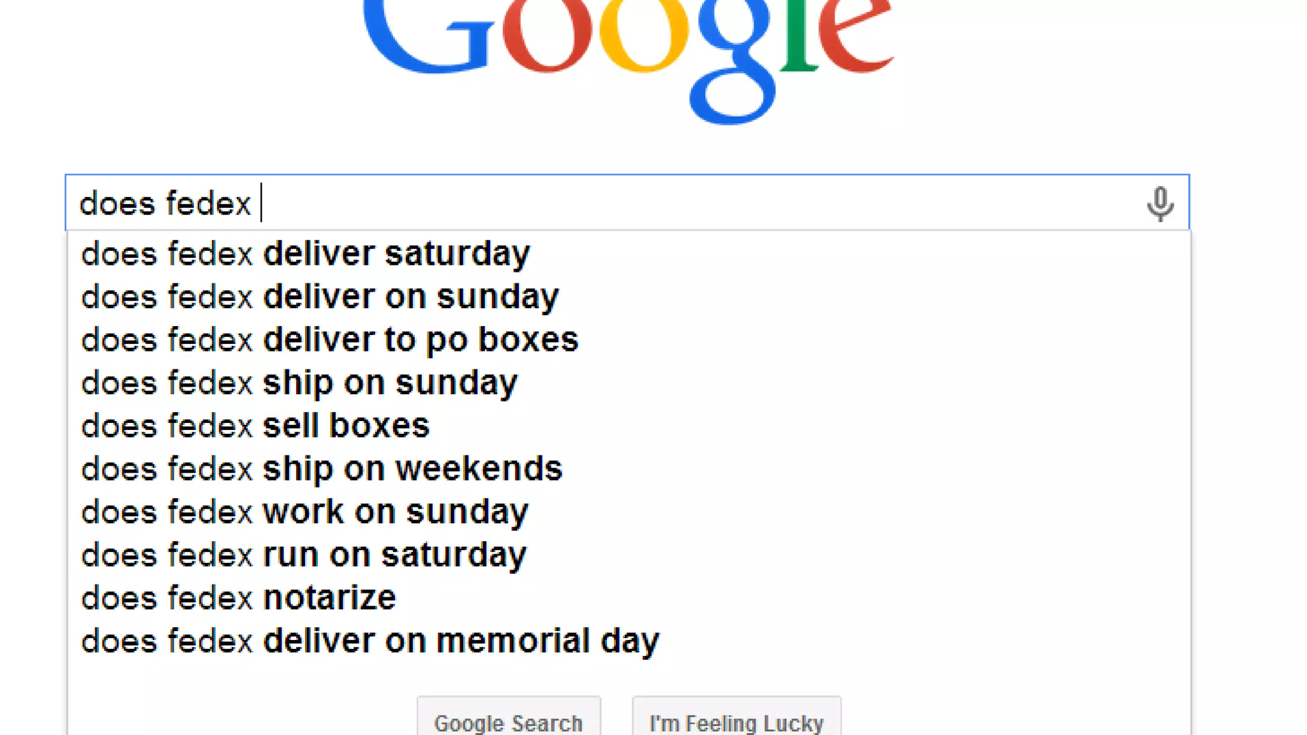This screenshot has height=735, width=1307.
Task: Click the red letter e in logo
Action: tap(855, 35)
